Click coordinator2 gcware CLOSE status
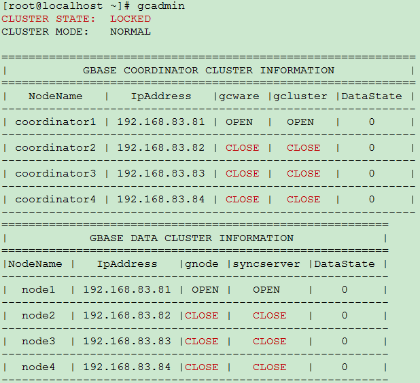This screenshot has width=420, height=383. pos(243,148)
